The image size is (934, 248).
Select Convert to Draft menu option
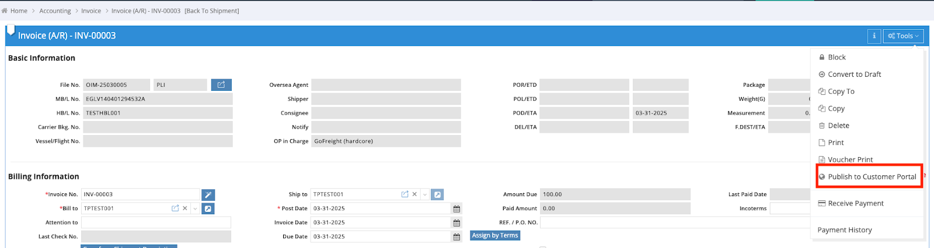(854, 75)
